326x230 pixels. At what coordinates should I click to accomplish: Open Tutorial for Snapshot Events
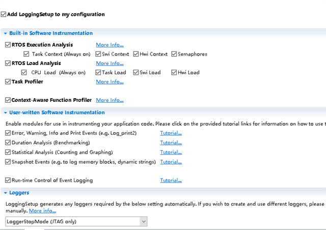(171, 162)
